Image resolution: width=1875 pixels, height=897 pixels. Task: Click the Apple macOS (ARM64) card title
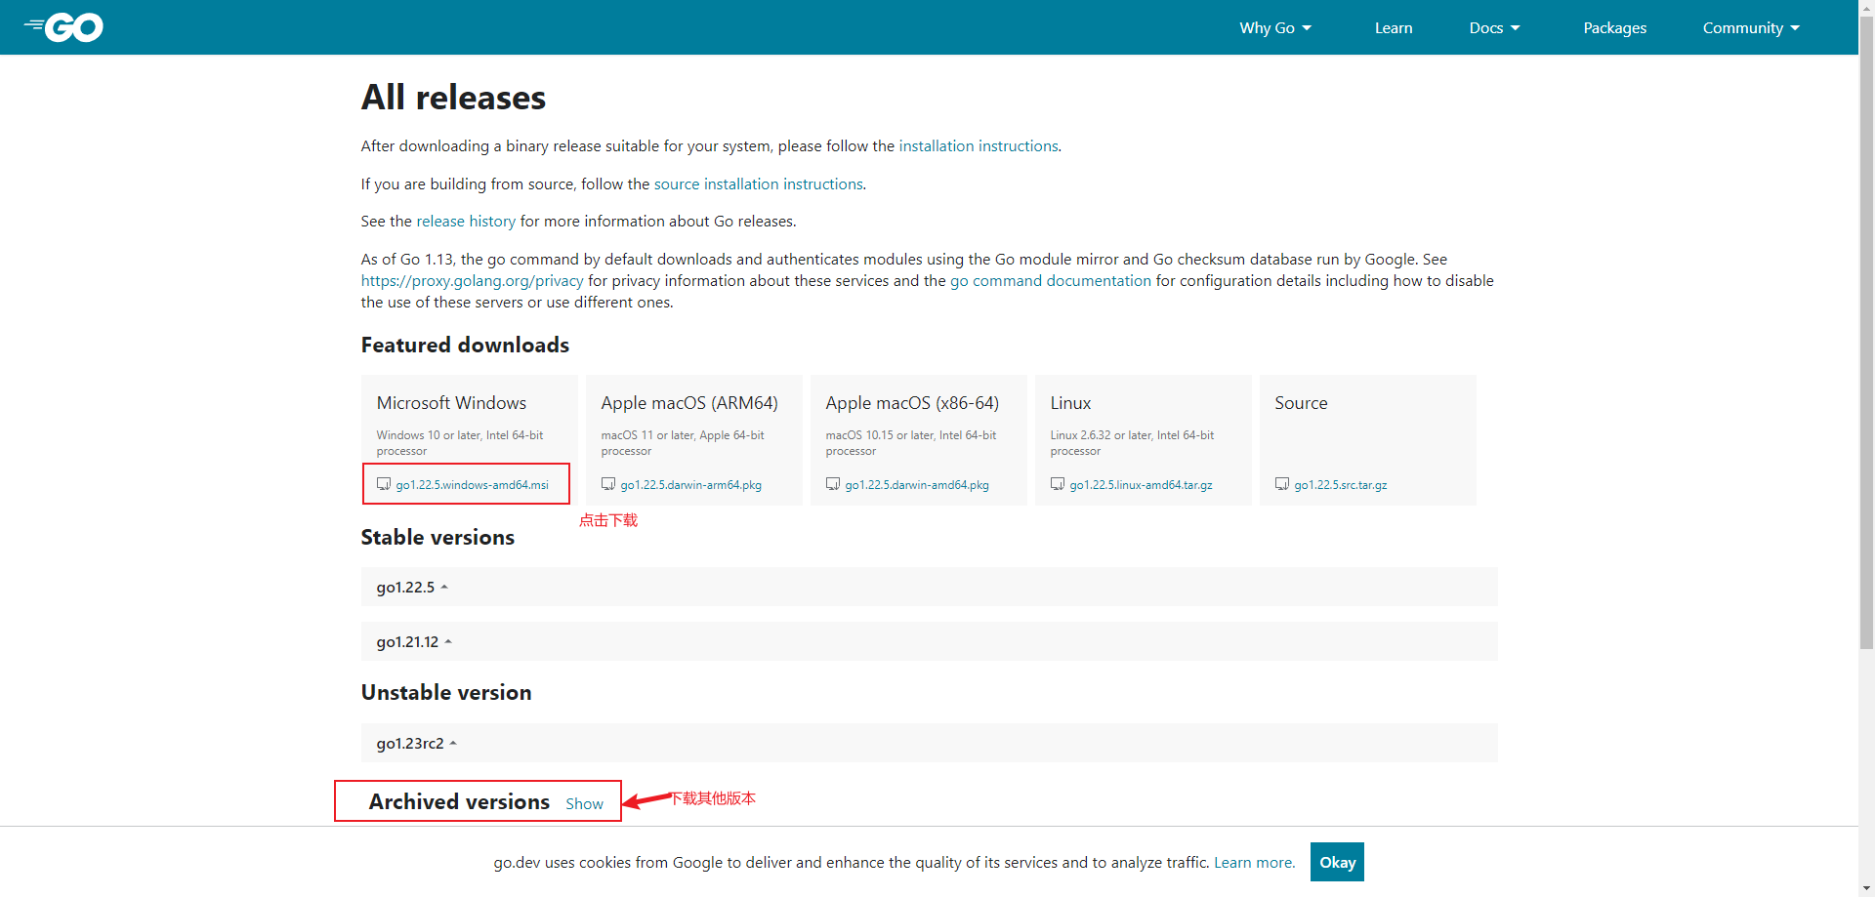[689, 403]
